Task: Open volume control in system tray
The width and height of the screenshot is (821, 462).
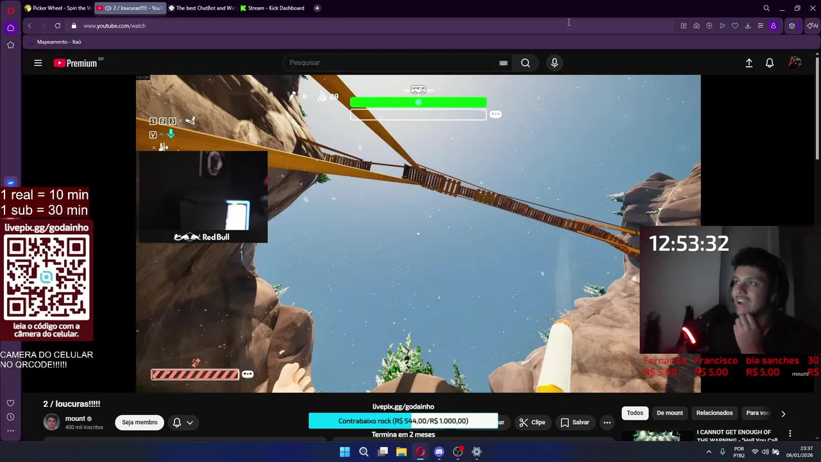Action: (x=765, y=452)
